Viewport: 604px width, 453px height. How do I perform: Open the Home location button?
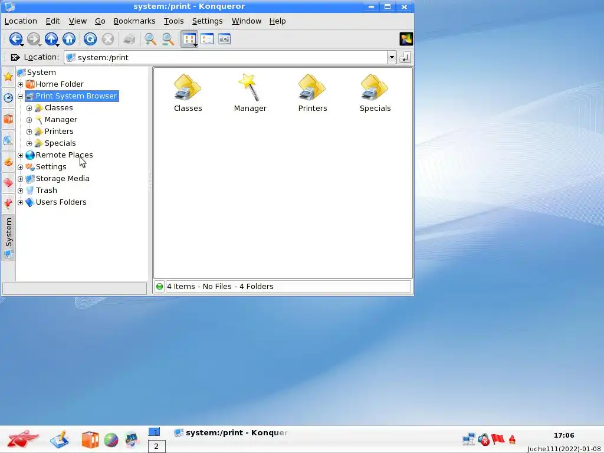(x=69, y=39)
